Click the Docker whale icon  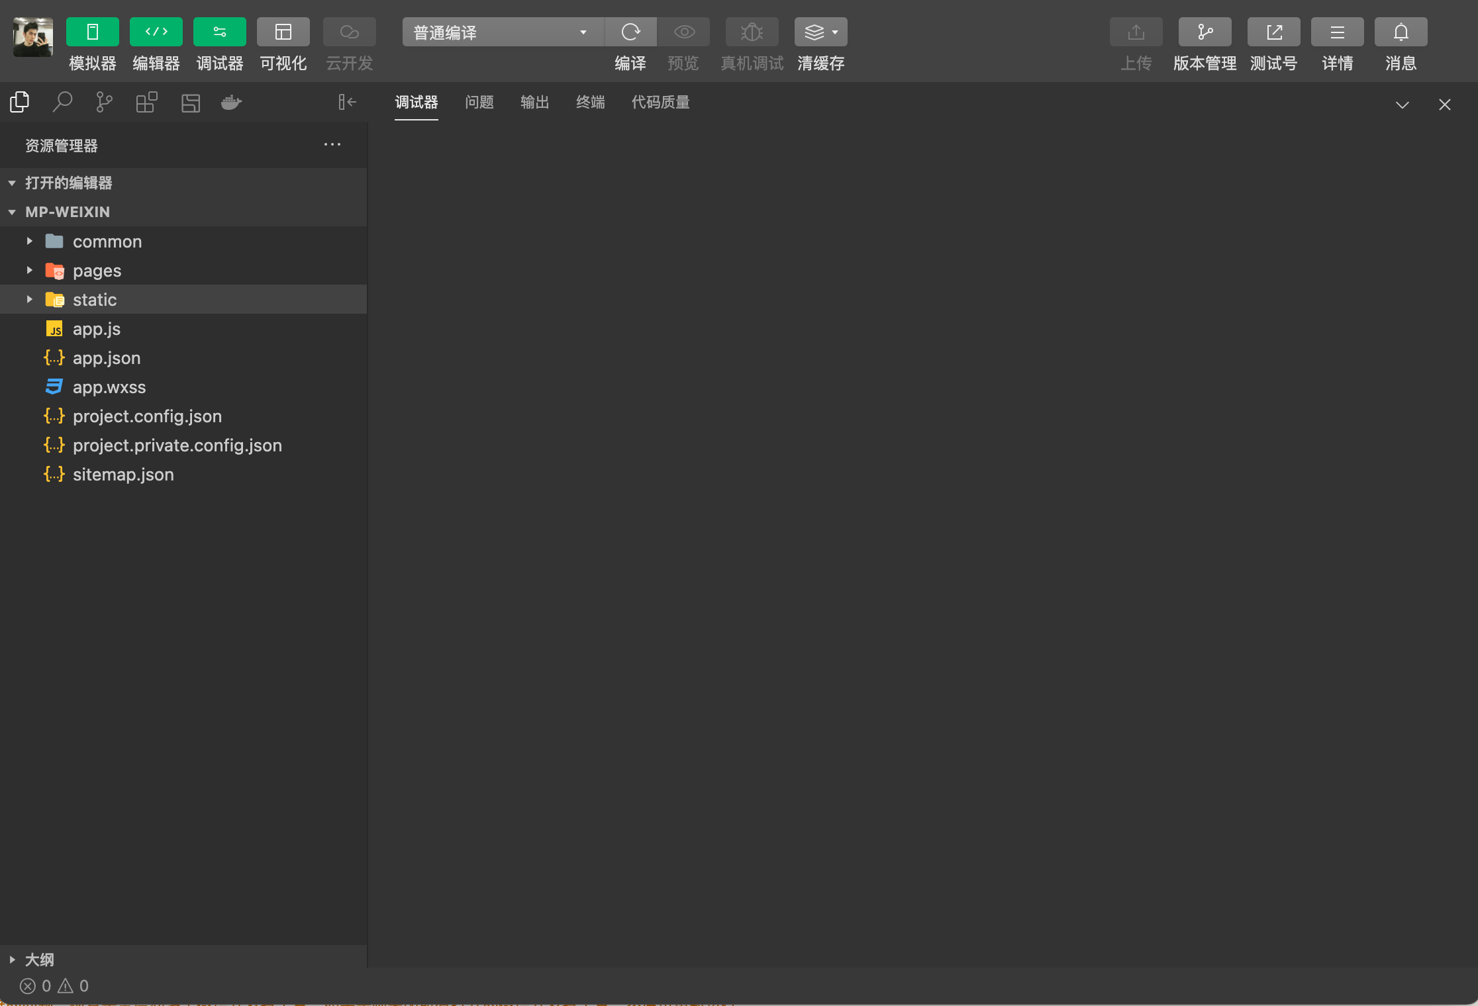[x=231, y=102]
